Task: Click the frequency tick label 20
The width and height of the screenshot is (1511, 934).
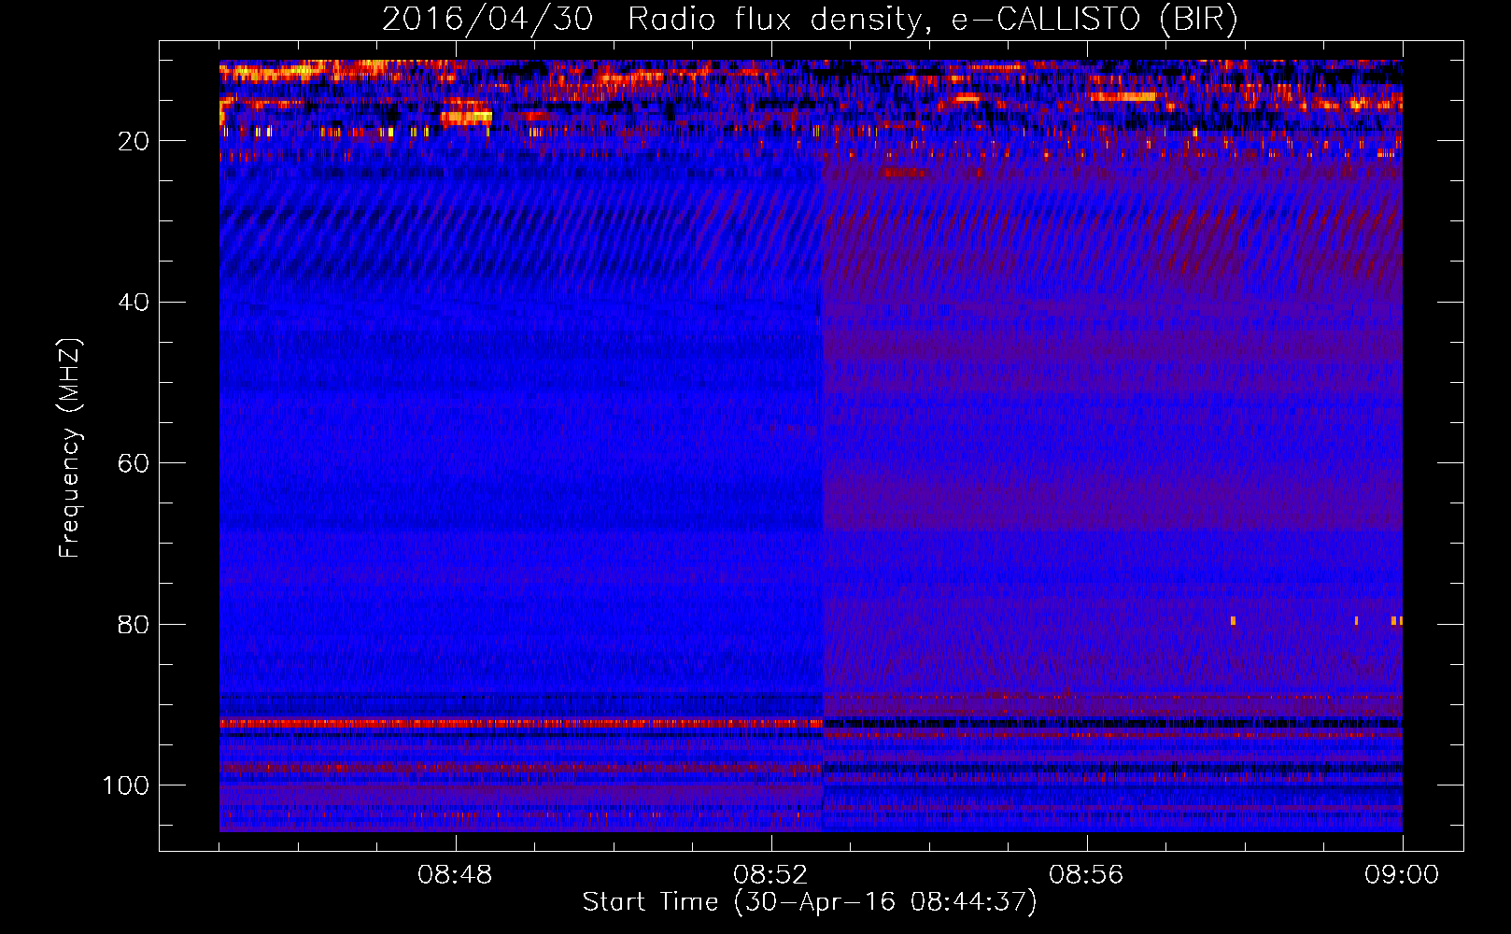Action: pos(134,141)
